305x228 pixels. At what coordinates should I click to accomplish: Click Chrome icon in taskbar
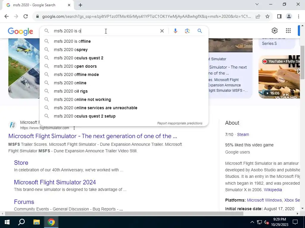(51, 222)
